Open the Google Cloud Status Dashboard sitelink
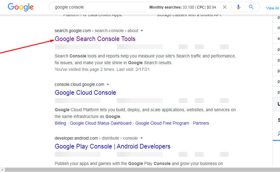The image size is (280, 172). 101,123
